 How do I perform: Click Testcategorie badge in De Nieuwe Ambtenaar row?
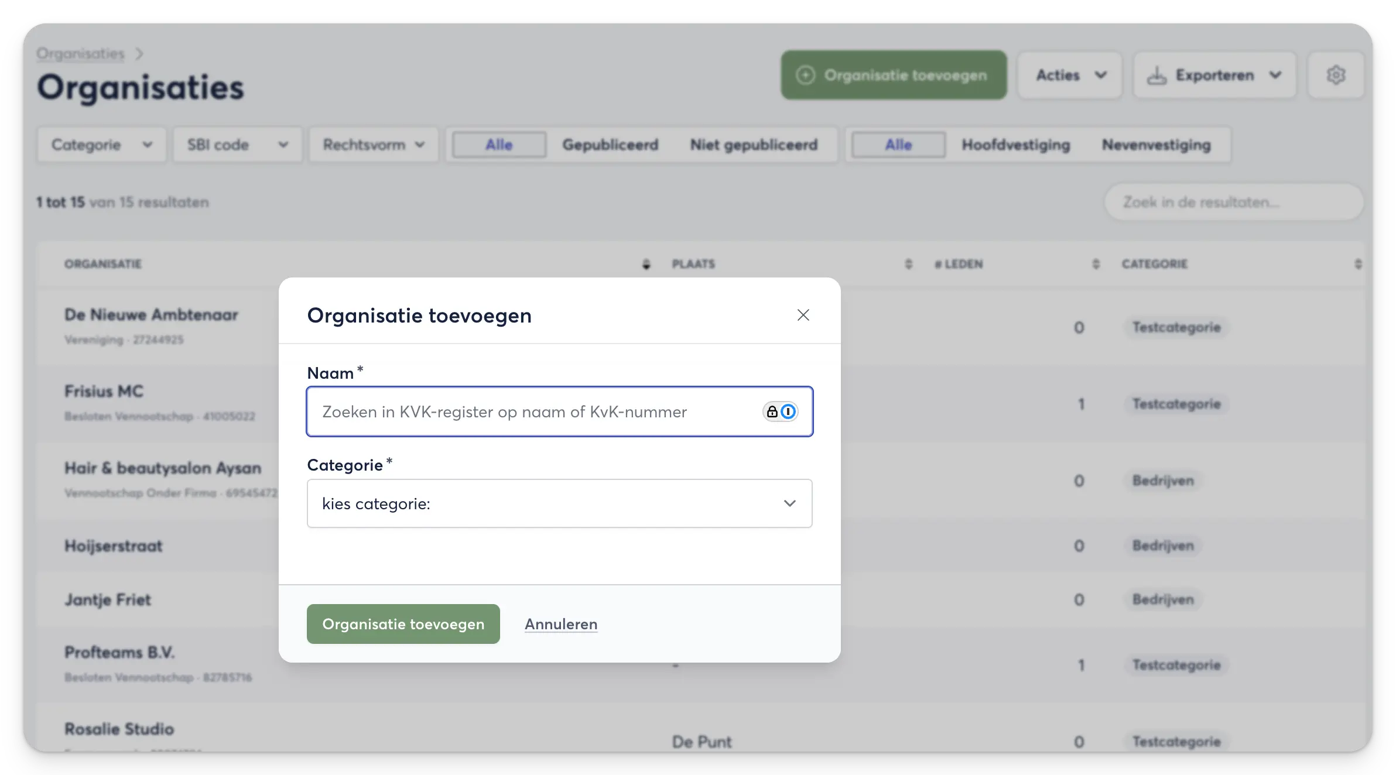coord(1176,327)
